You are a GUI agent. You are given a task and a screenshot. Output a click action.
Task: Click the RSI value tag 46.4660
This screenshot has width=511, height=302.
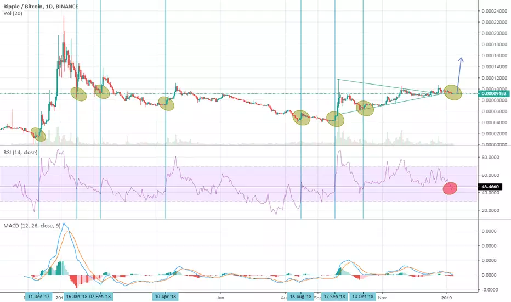490,187
